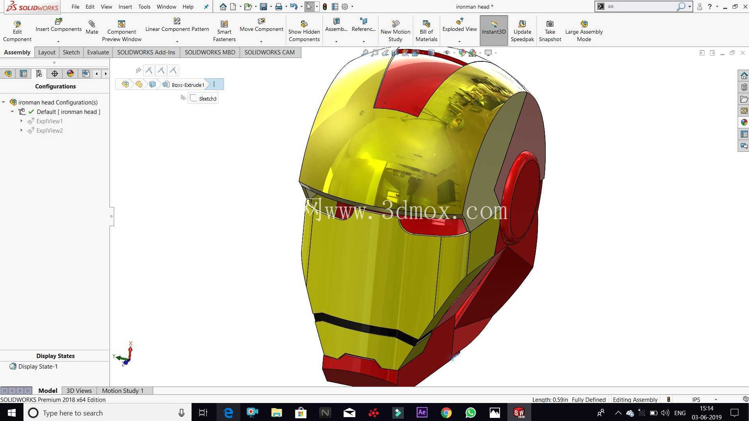This screenshot has height=421, width=749.
Task: Open the Linear Component Pattern dropdown arrow
Action: pyautogui.click(x=177, y=41)
